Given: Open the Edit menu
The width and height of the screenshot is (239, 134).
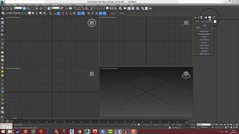Looking at the screenshot, I should pos(8,5).
